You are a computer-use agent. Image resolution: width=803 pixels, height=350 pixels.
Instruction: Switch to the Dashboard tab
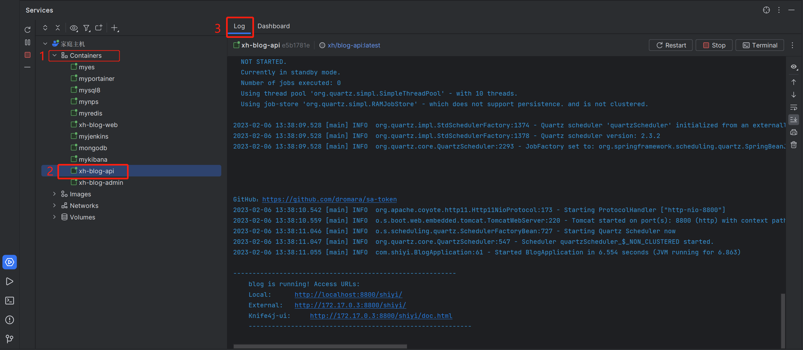point(274,26)
